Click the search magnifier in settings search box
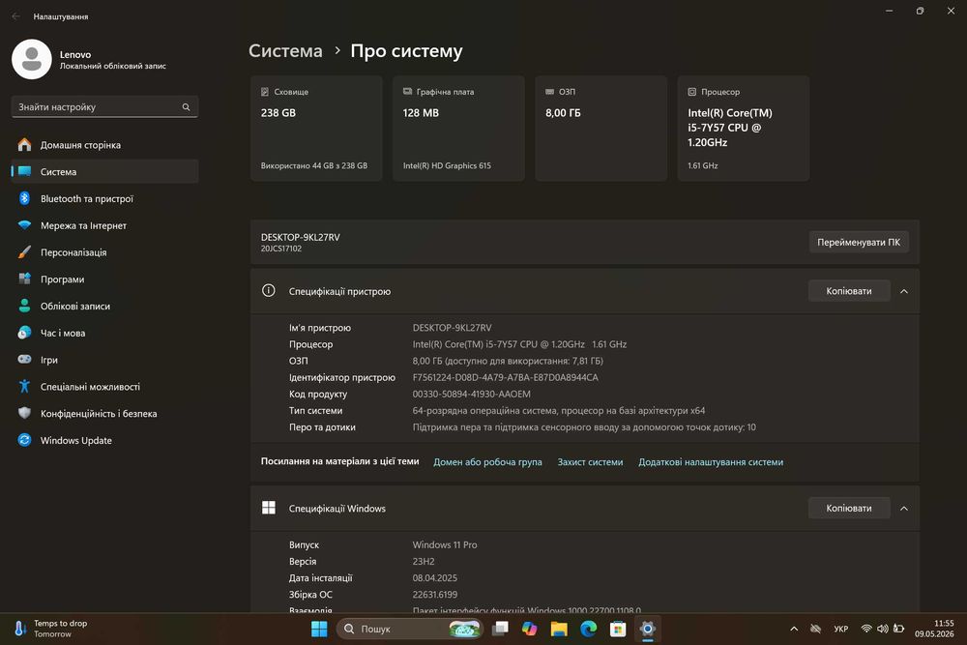The height and width of the screenshot is (645, 967). point(186,106)
